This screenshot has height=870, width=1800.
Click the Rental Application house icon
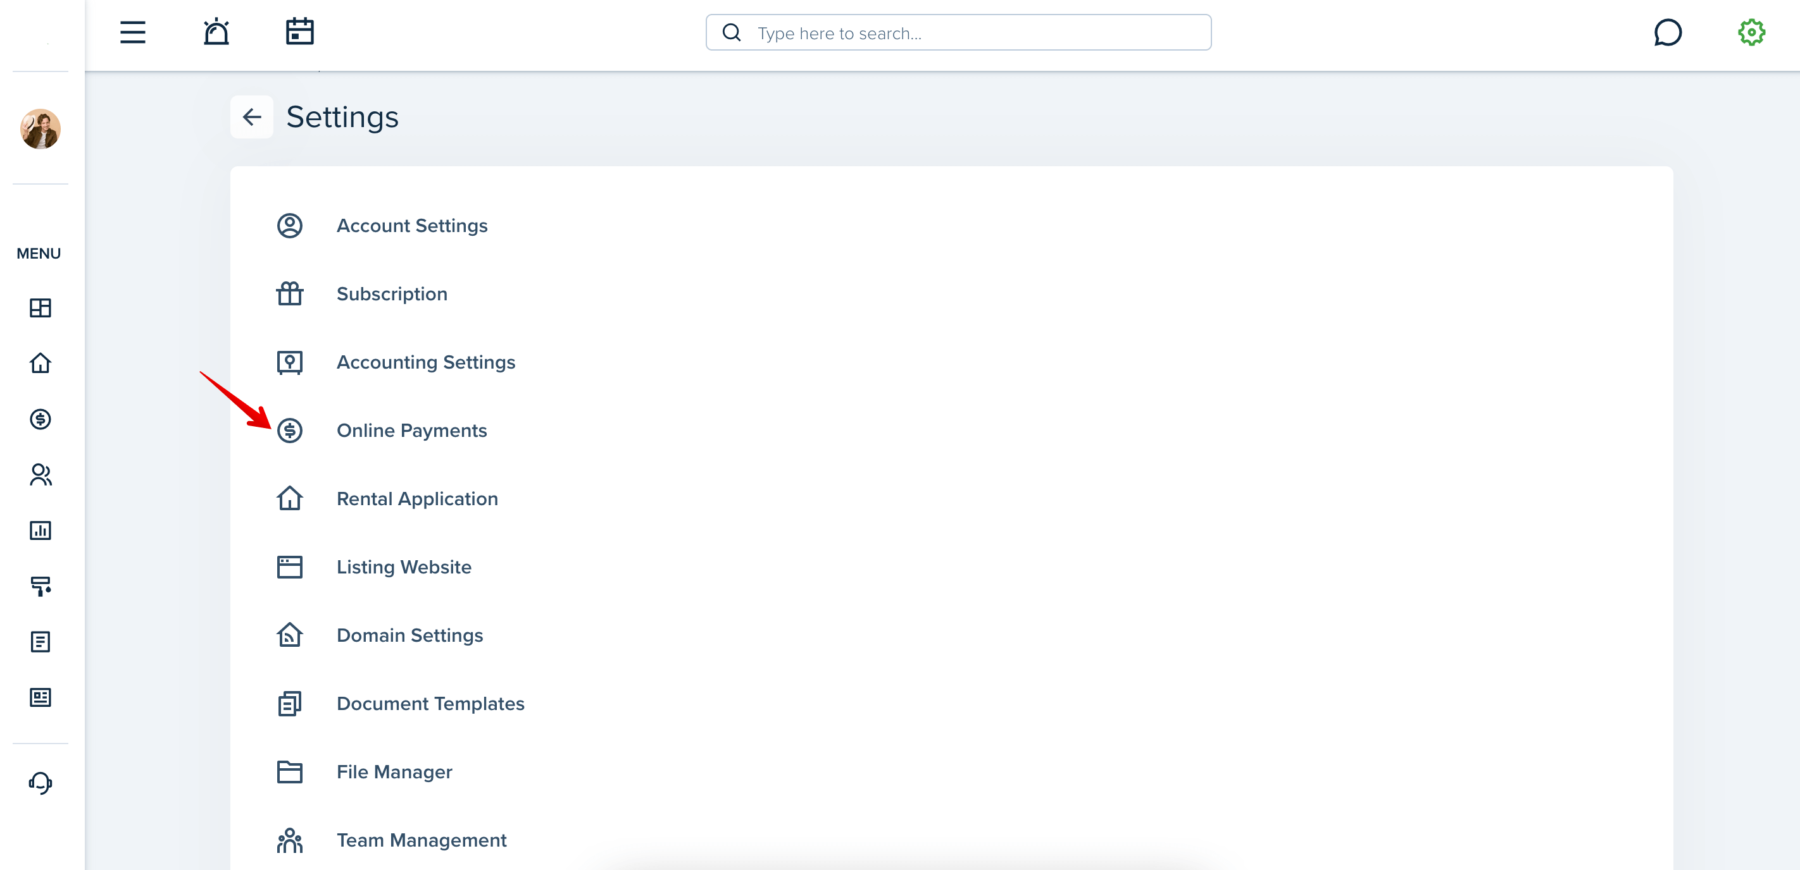(x=289, y=498)
